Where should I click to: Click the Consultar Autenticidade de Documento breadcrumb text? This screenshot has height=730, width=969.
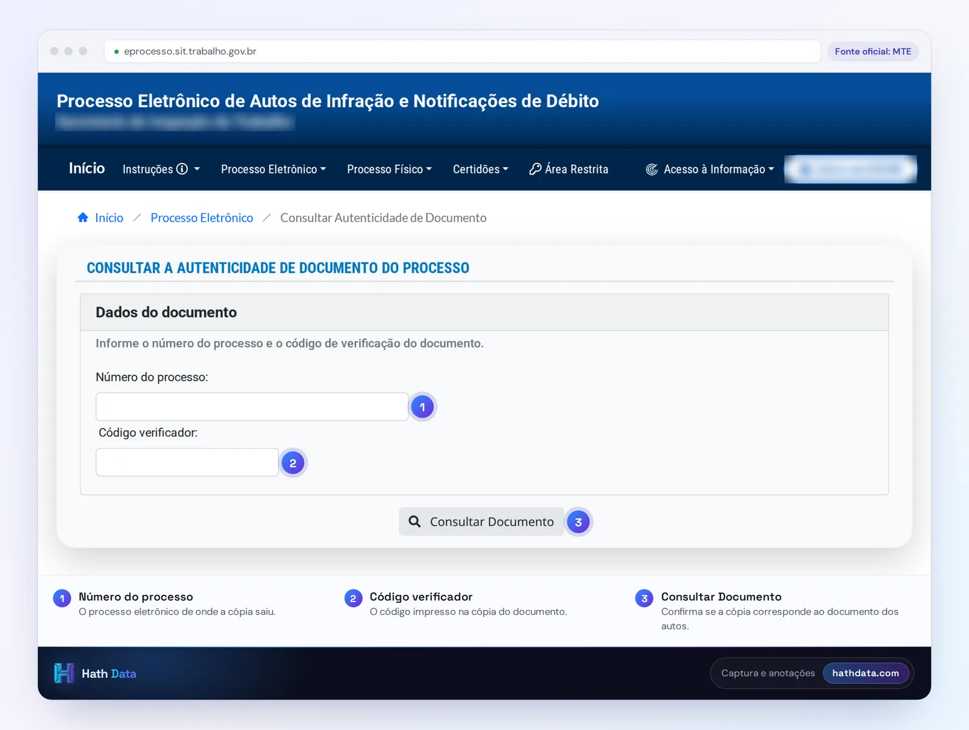pyautogui.click(x=383, y=217)
